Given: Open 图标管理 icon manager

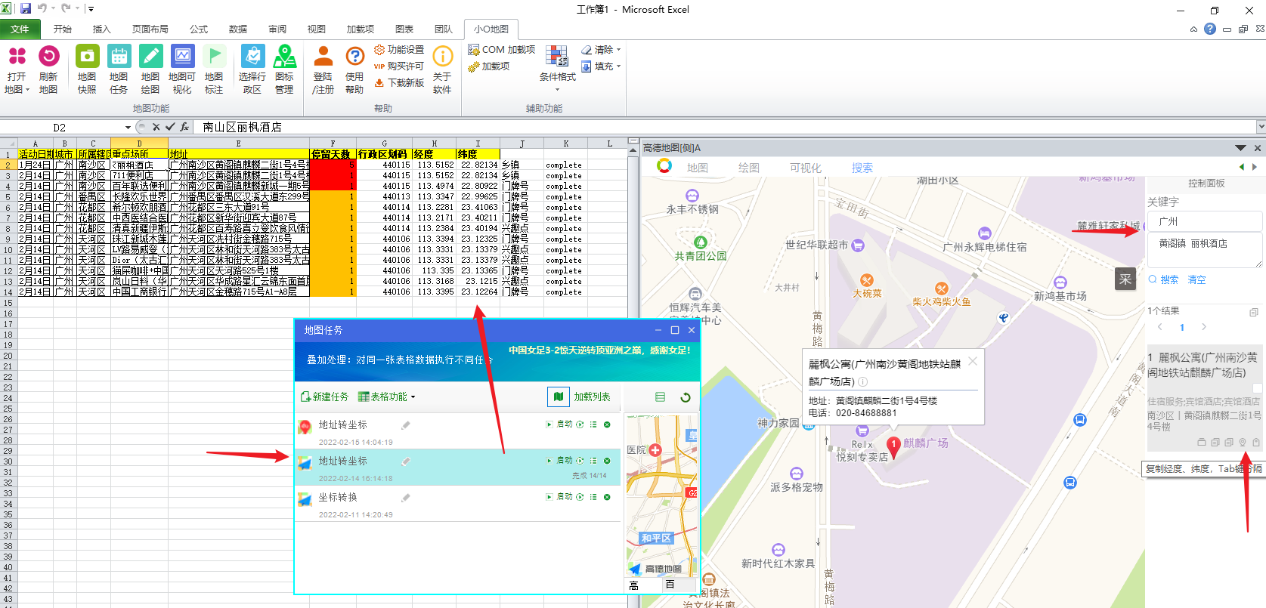Looking at the screenshot, I should click(x=284, y=69).
